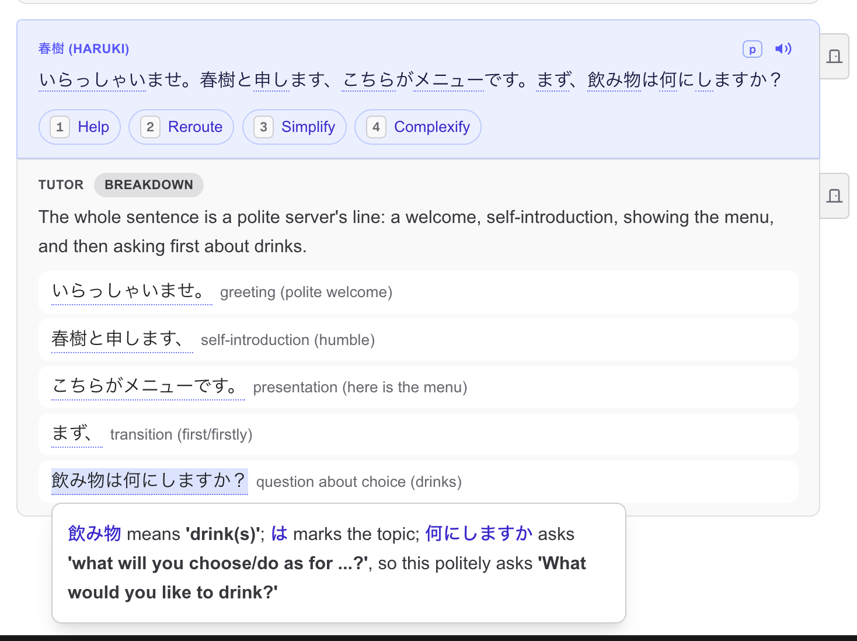The image size is (857, 641).
Task: Open the door icon beside Haruki's message
Action: click(834, 56)
